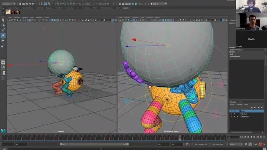Click the Open Scene icon
This screenshot has height=150, width=267.
[x=23, y=4]
